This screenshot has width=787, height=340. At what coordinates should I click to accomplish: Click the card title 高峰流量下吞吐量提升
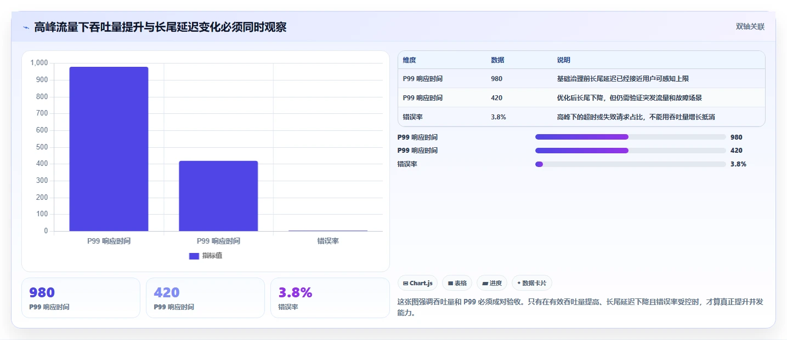click(160, 27)
